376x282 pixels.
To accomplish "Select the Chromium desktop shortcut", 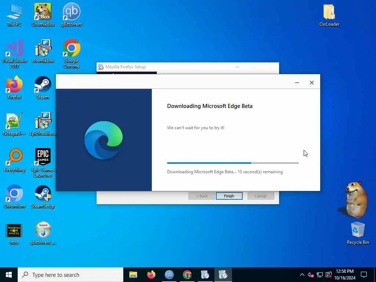I will (x=14, y=196).
